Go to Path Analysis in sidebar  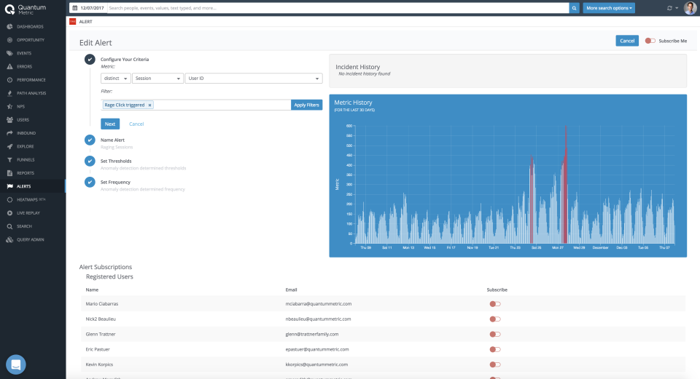[33, 93]
